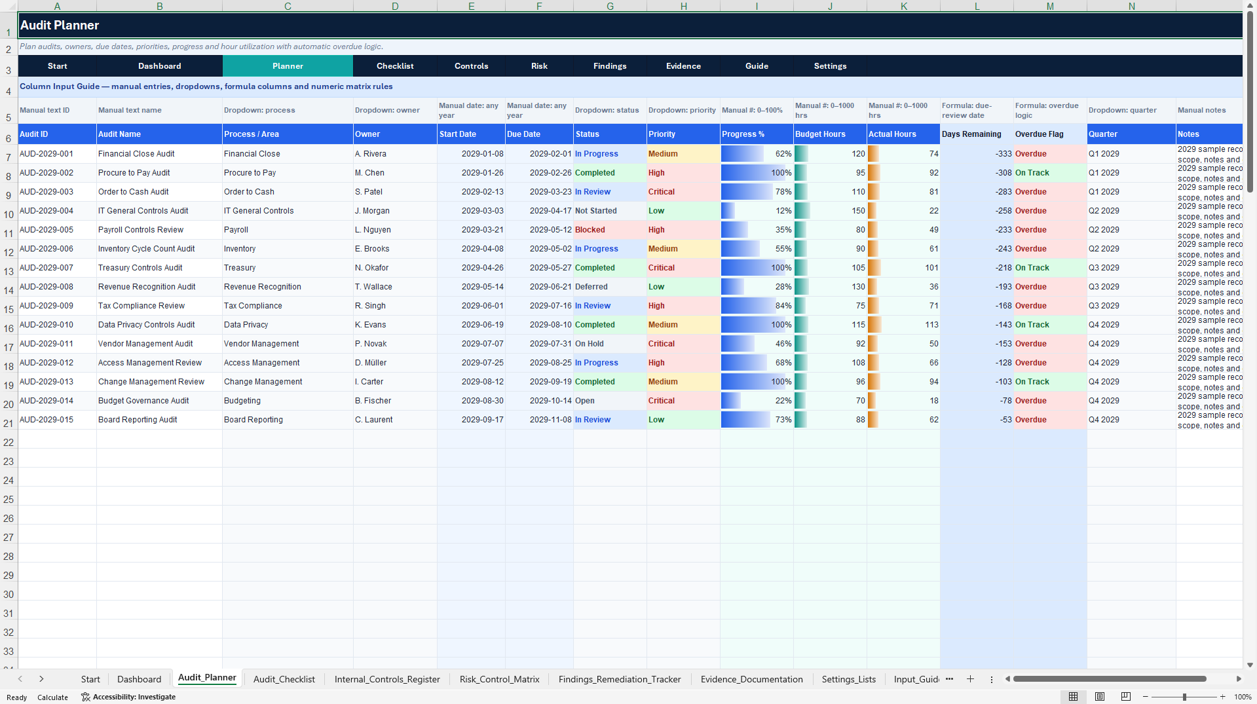Click the Checklist navigation button
The height and width of the screenshot is (704, 1257).
(395, 66)
